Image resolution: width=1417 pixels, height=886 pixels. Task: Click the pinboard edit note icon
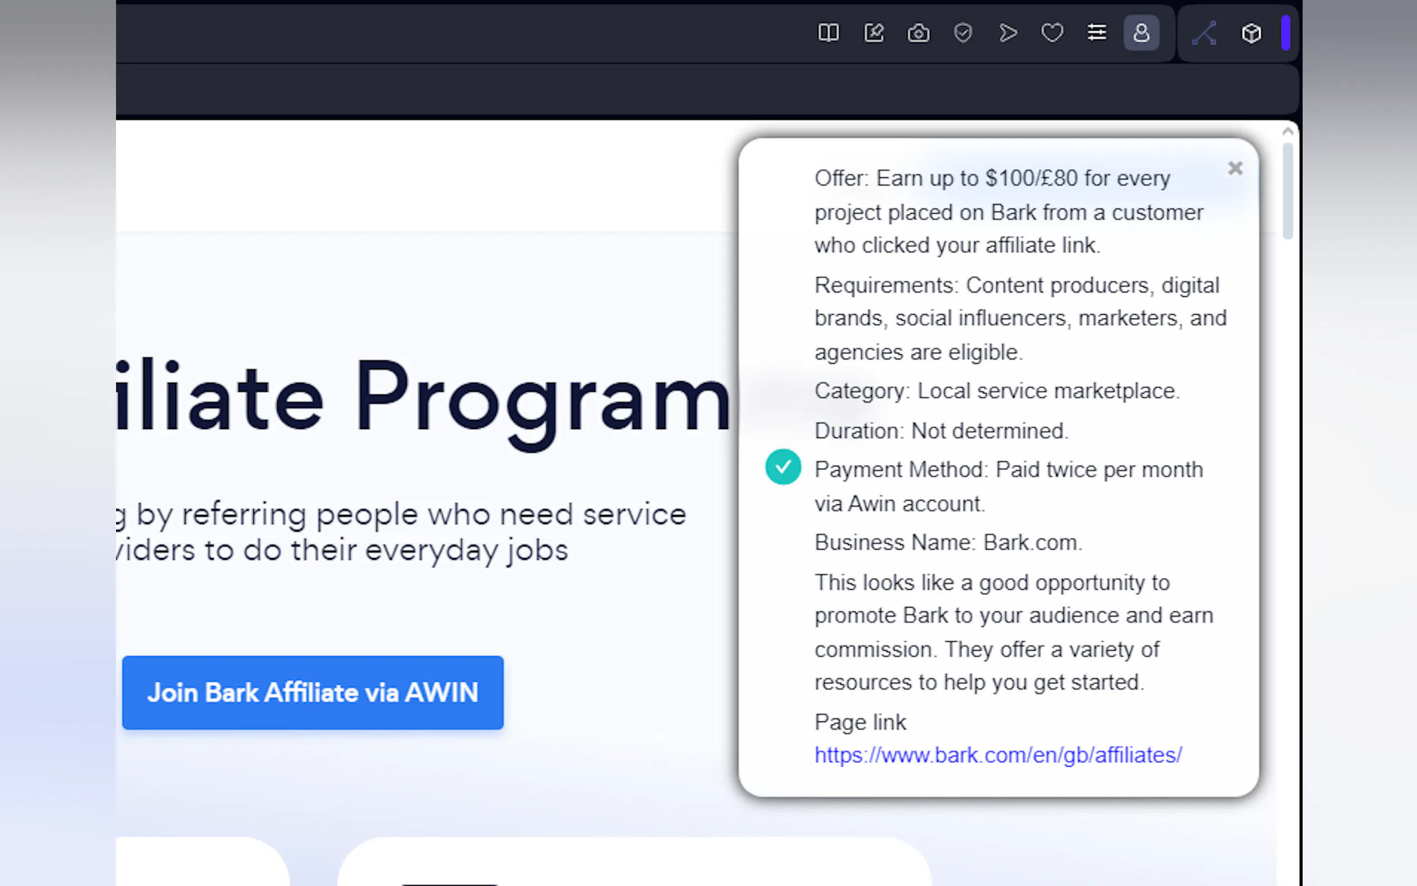point(874,33)
